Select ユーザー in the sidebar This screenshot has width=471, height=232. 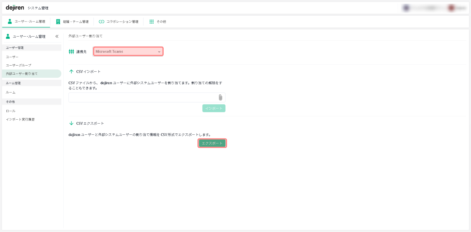(12, 57)
